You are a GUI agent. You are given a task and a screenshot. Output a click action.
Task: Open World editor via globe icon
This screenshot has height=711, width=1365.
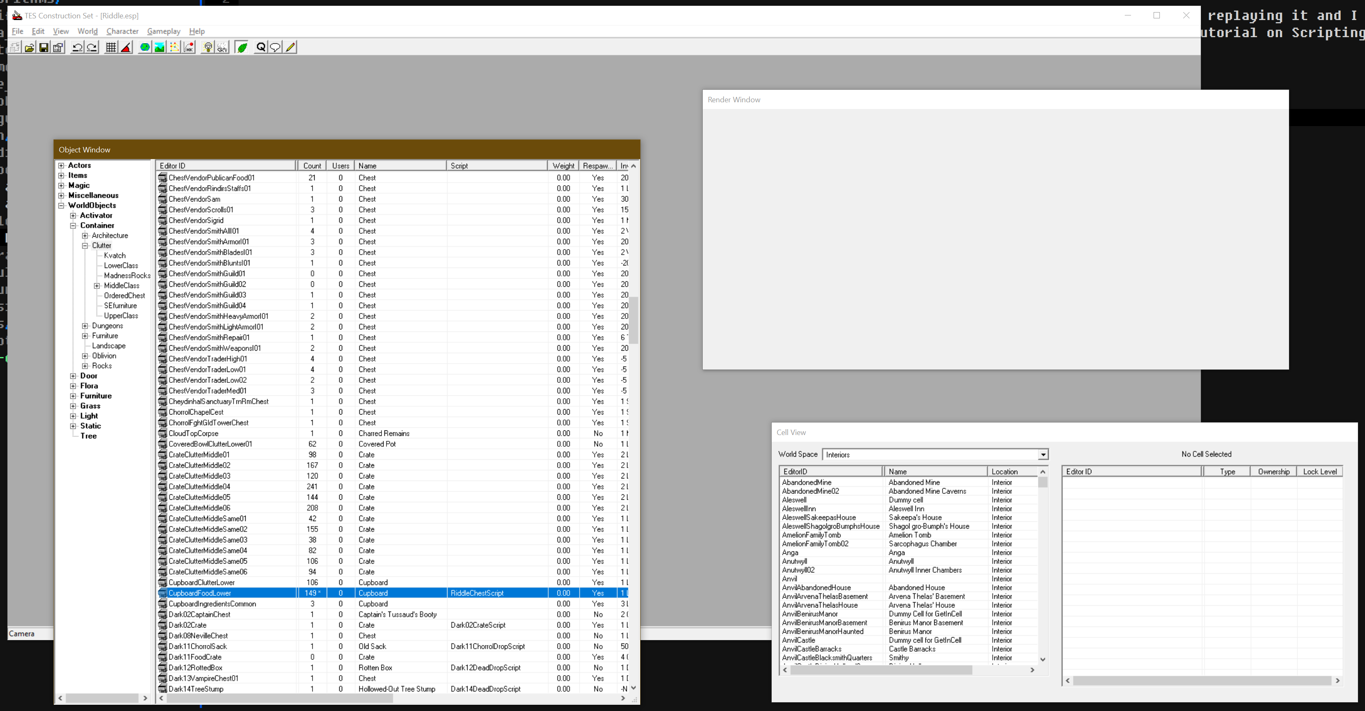coord(145,48)
